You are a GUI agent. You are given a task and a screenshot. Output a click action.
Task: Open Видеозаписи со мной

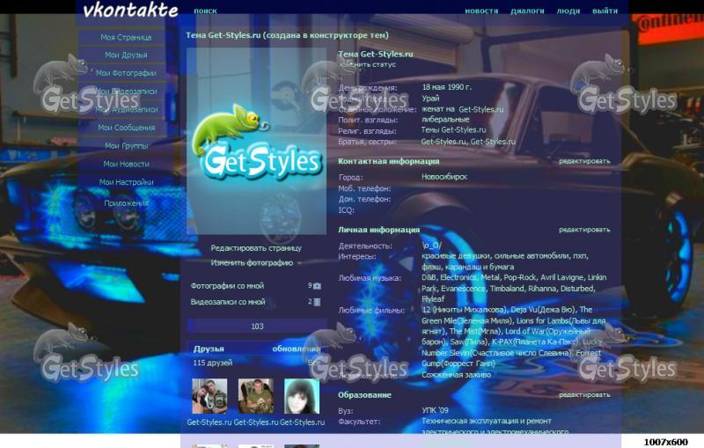(228, 302)
